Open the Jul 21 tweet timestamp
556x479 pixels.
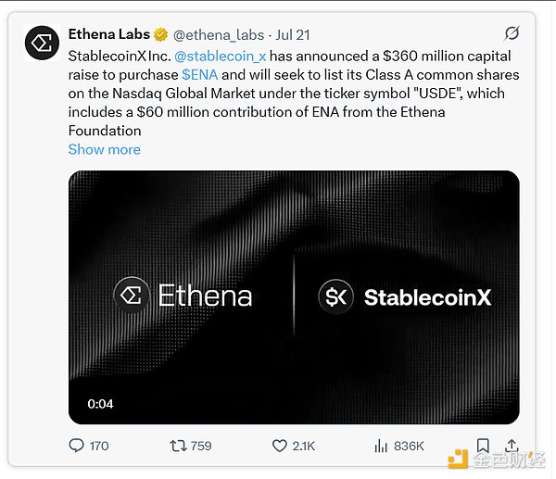292,35
